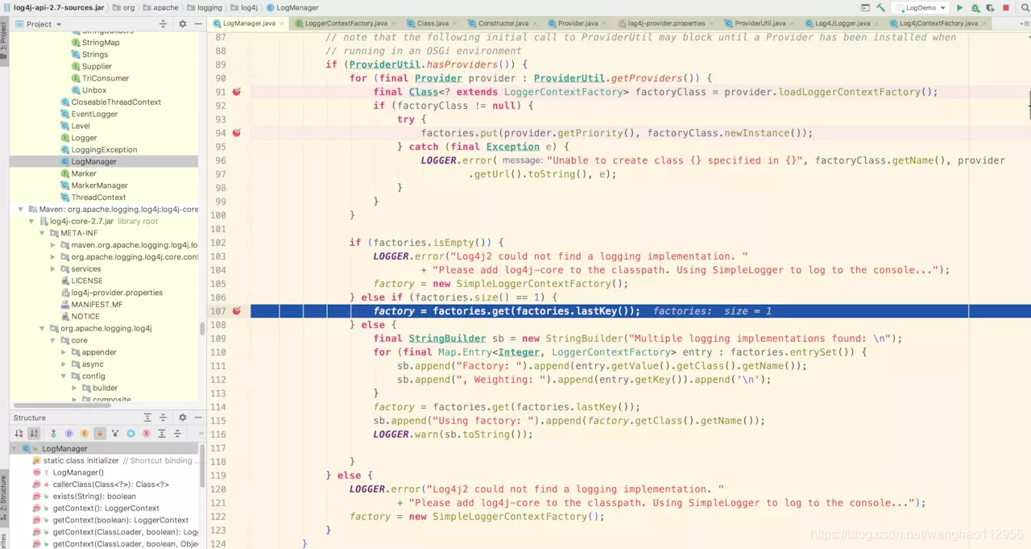Expand the builder package
The height and width of the screenshot is (549, 1031).
click(x=75, y=388)
